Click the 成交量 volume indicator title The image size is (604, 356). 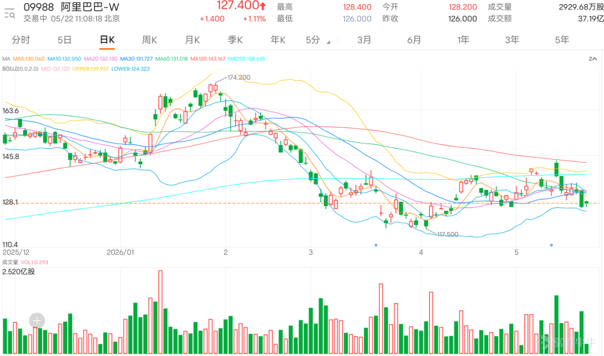point(10,262)
